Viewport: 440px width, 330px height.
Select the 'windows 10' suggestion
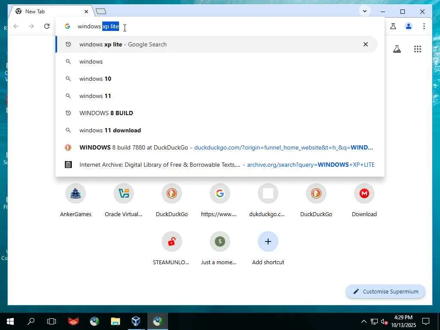point(217,79)
